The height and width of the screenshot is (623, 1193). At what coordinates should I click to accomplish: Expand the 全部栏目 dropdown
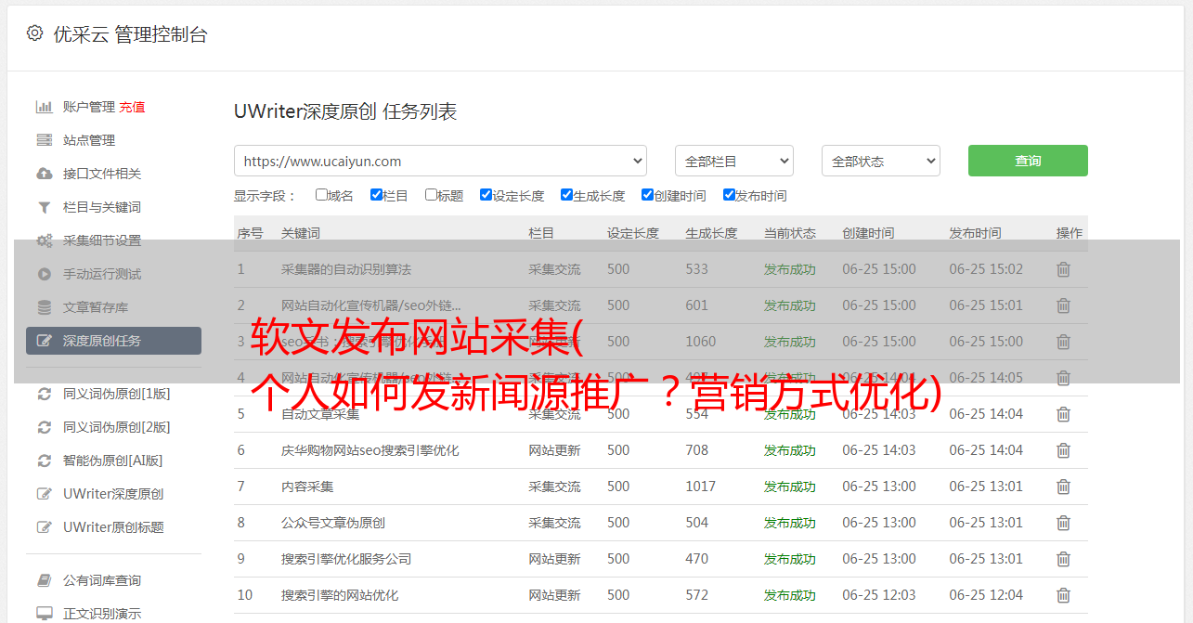[733, 161]
